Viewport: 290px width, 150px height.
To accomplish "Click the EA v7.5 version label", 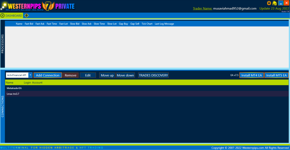I will [234, 75].
